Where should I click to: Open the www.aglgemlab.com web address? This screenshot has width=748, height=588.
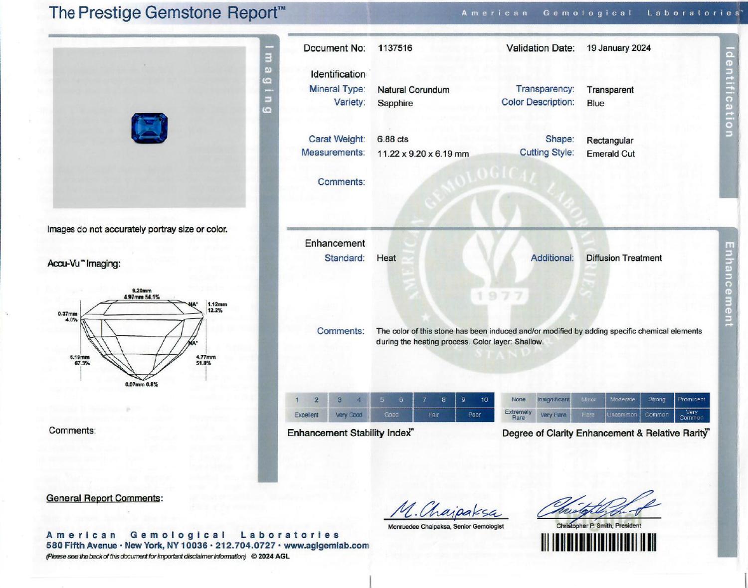(326, 546)
